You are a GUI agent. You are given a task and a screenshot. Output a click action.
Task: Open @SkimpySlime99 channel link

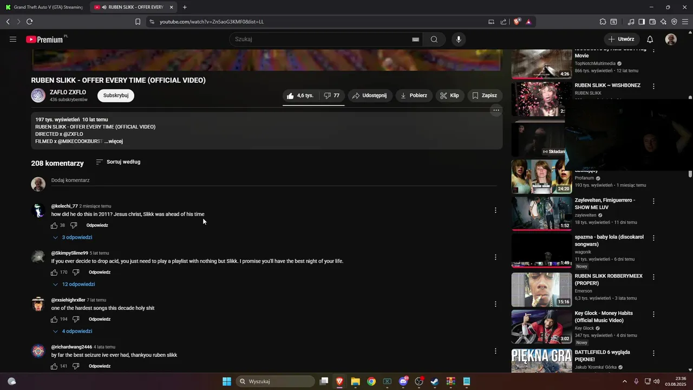pos(70,253)
